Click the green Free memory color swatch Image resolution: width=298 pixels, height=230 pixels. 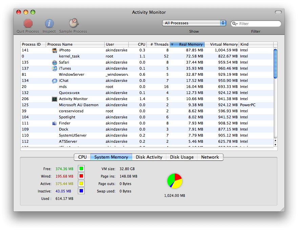pos(81,168)
